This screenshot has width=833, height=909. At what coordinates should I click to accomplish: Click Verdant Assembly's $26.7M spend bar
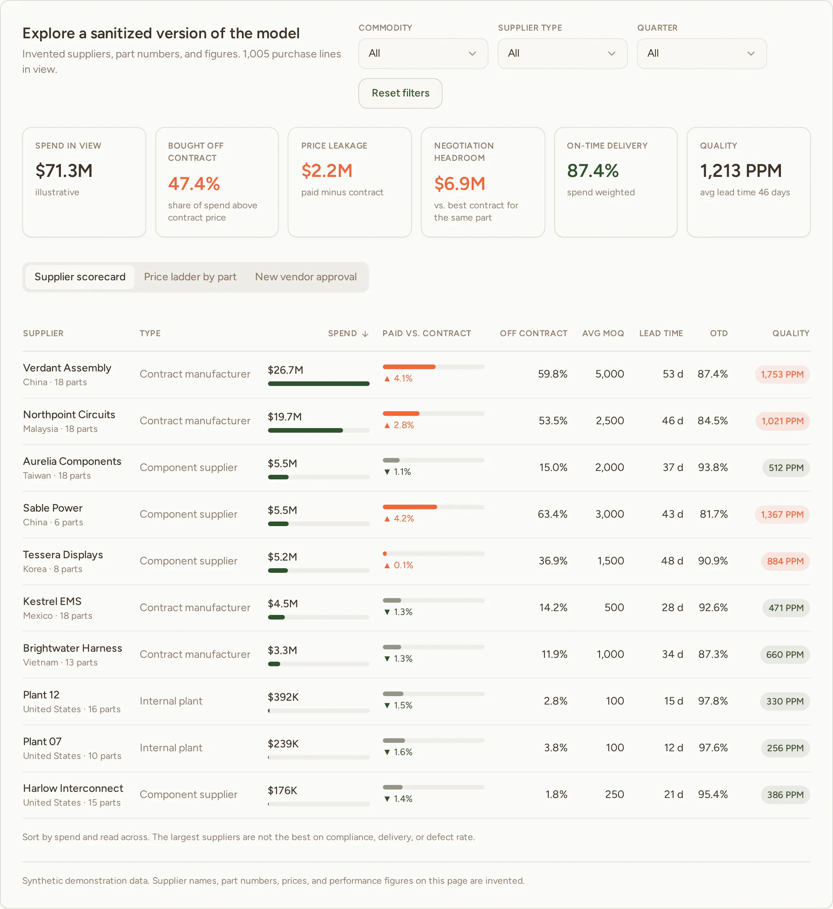318,384
